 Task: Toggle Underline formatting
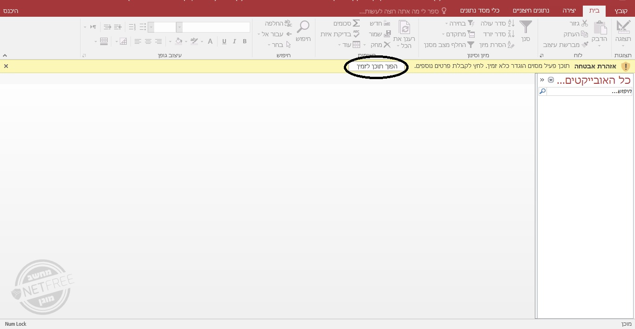(224, 41)
